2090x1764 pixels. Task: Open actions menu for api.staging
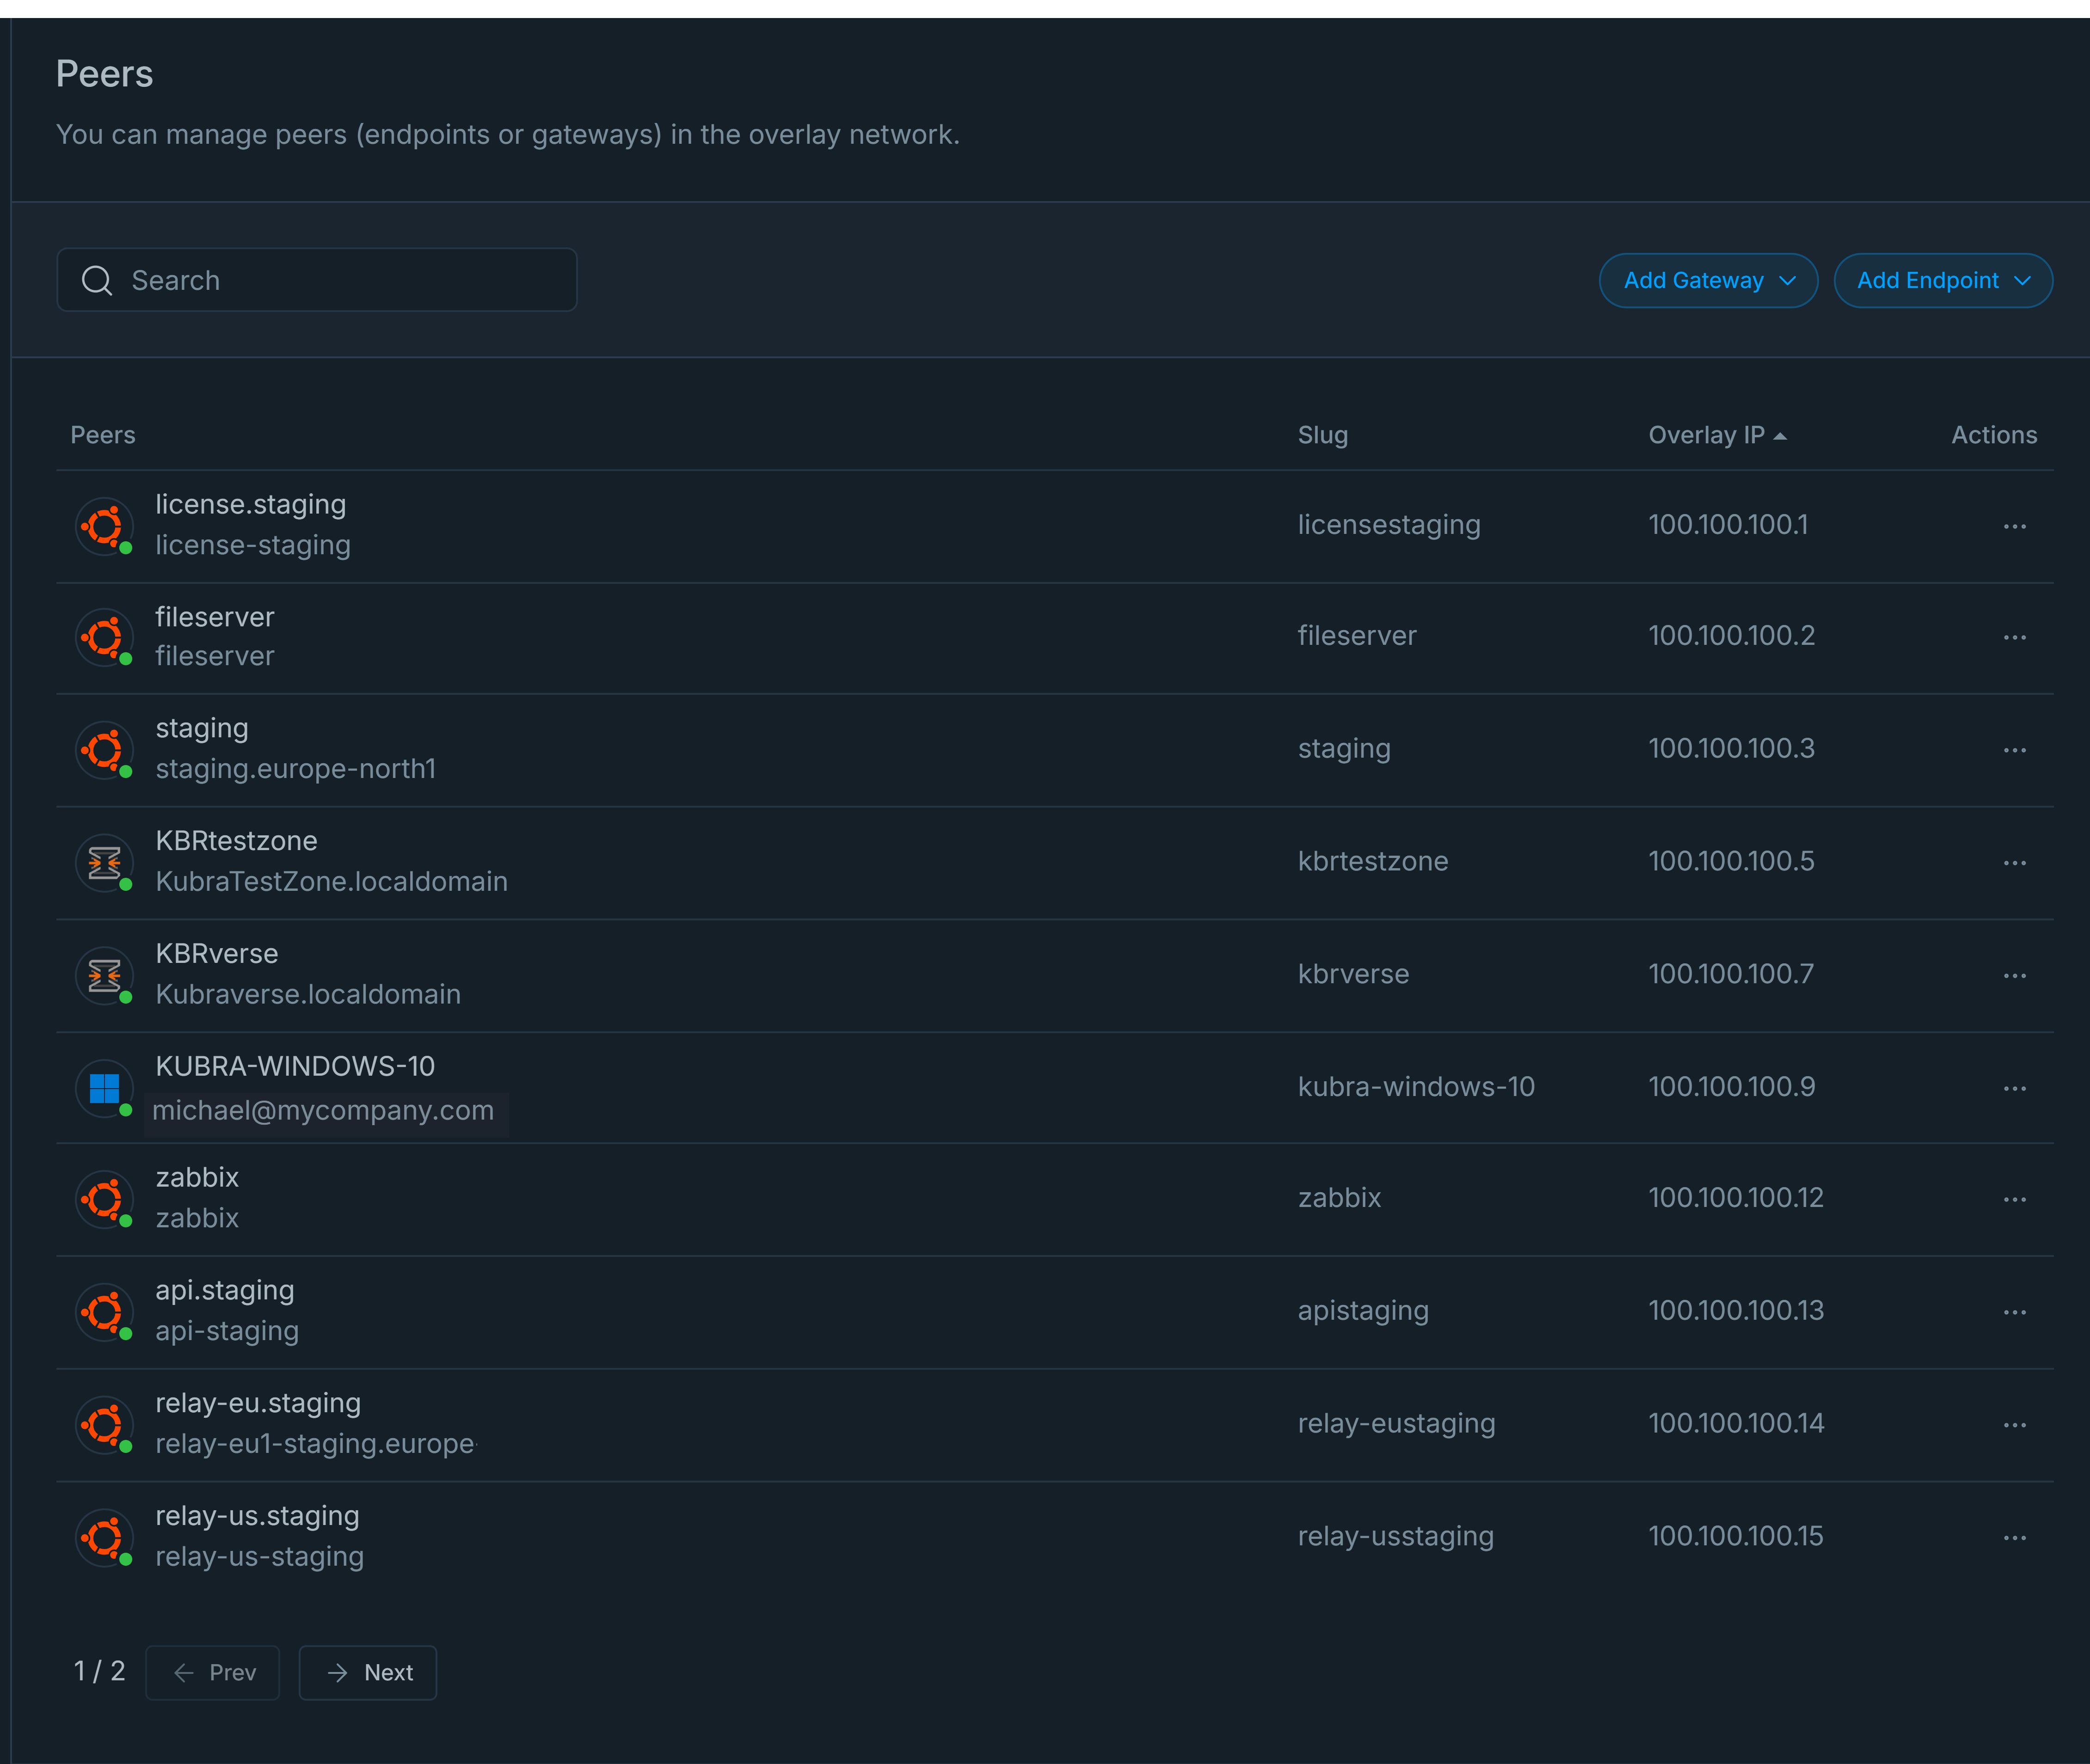click(2014, 1312)
